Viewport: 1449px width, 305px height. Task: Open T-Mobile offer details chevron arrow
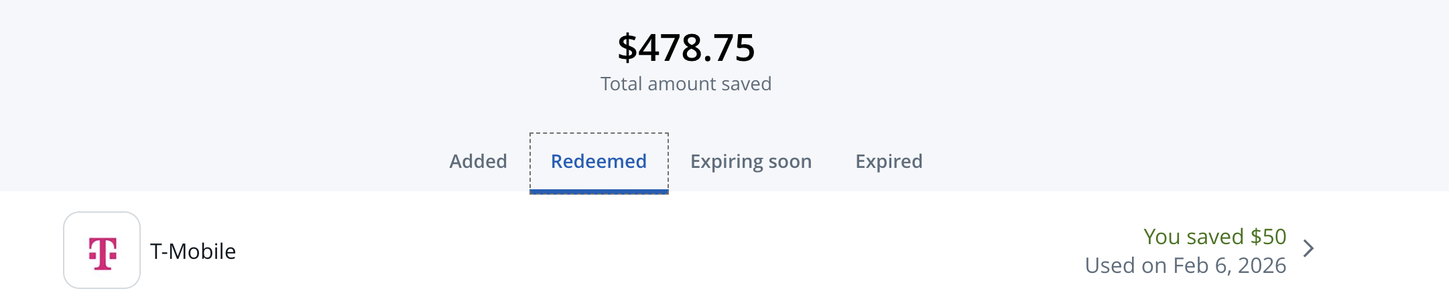(x=1308, y=249)
